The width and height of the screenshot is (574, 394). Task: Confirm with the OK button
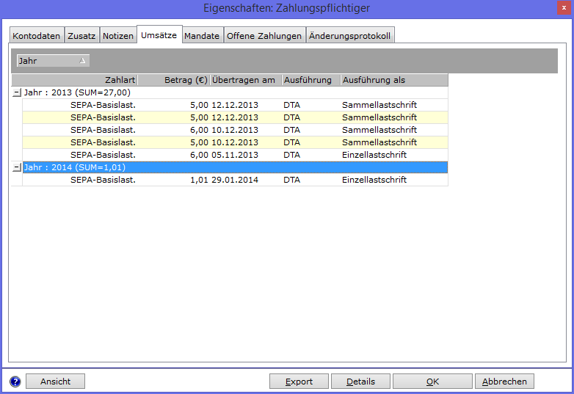(432, 382)
